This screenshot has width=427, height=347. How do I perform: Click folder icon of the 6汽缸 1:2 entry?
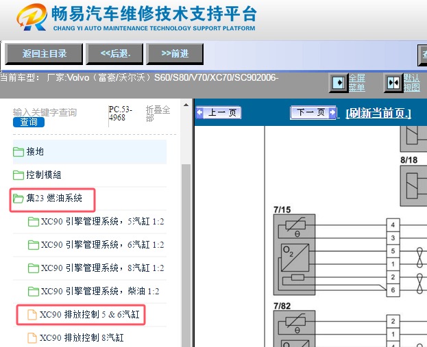point(33,245)
